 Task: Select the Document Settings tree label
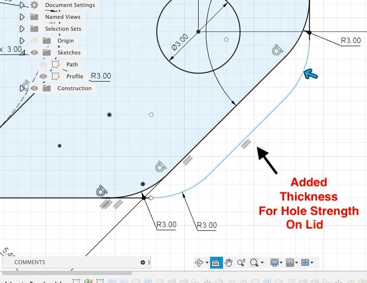point(70,5)
